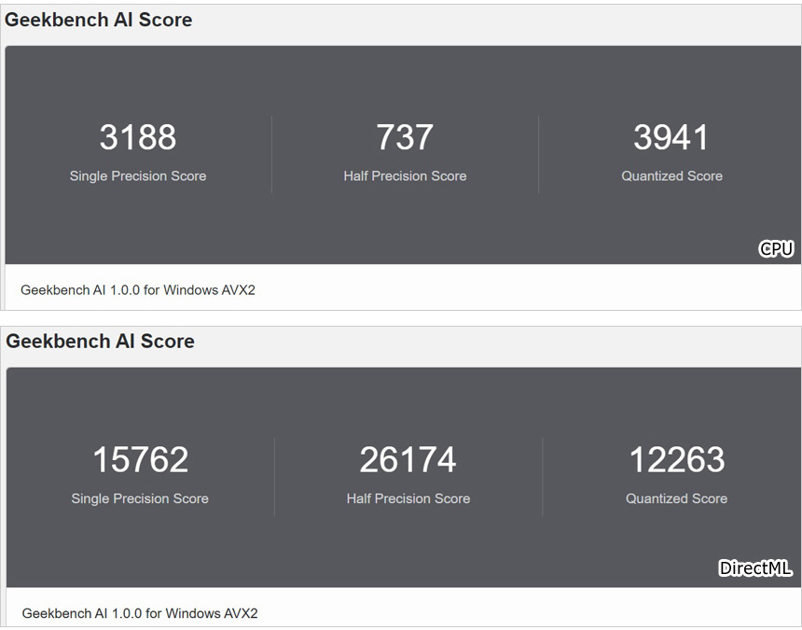Click Quantized Score label in DirectML panel
The image size is (802, 630).
(677, 498)
